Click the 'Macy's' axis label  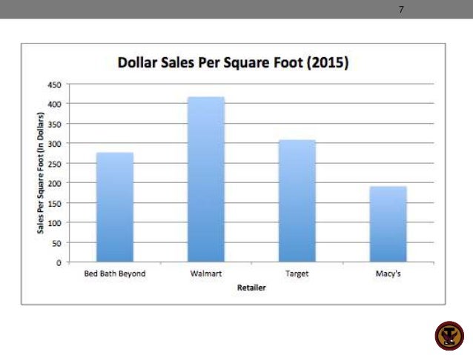388,274
